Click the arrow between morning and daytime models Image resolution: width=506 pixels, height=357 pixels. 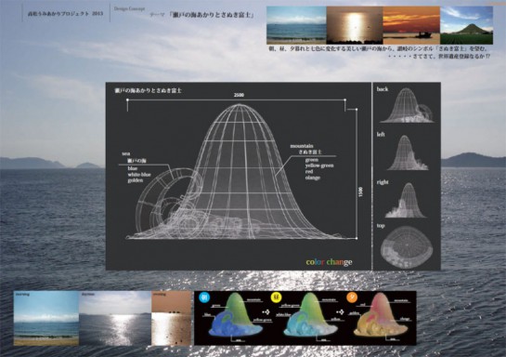[x=266, y=312]
